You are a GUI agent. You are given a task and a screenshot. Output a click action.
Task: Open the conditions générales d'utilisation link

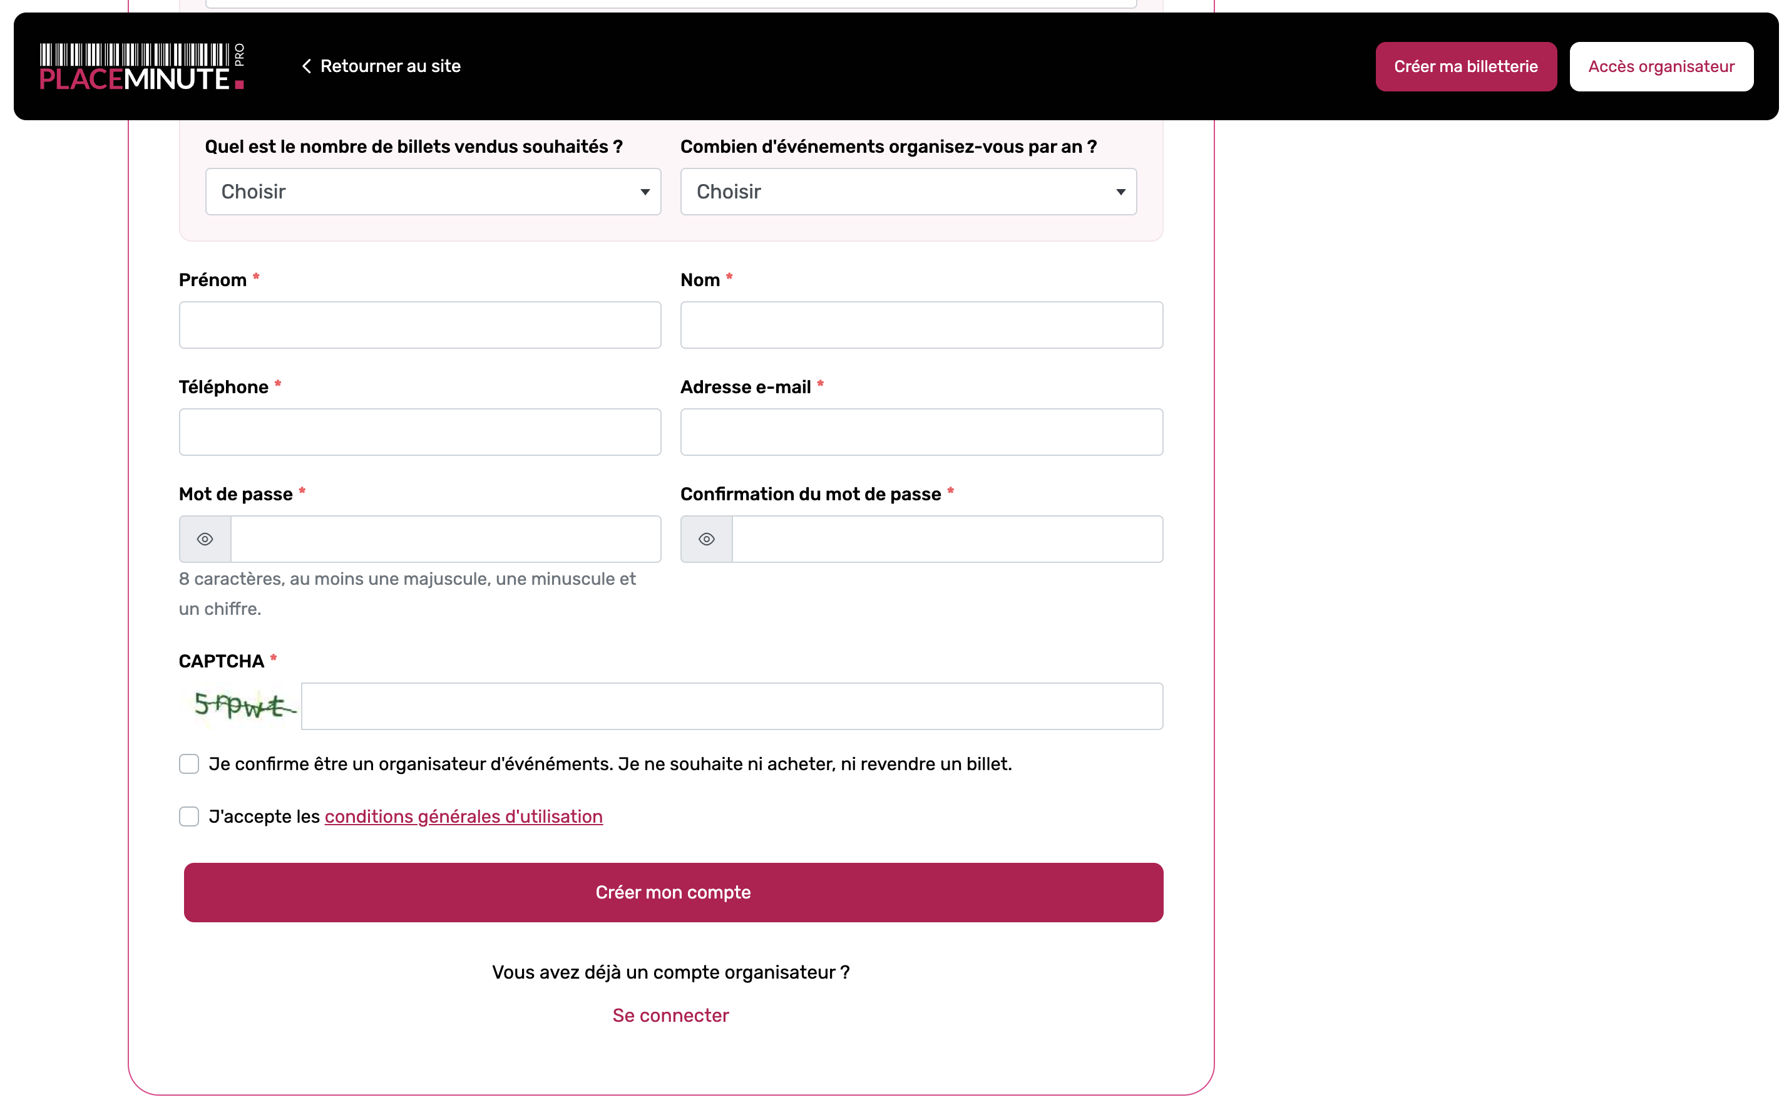tap(463, 816)
